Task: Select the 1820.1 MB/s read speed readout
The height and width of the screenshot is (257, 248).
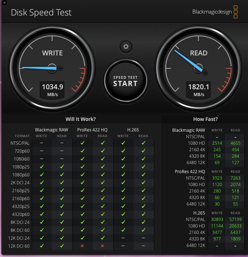Action: pyautogui.click(x=199, y=90)
